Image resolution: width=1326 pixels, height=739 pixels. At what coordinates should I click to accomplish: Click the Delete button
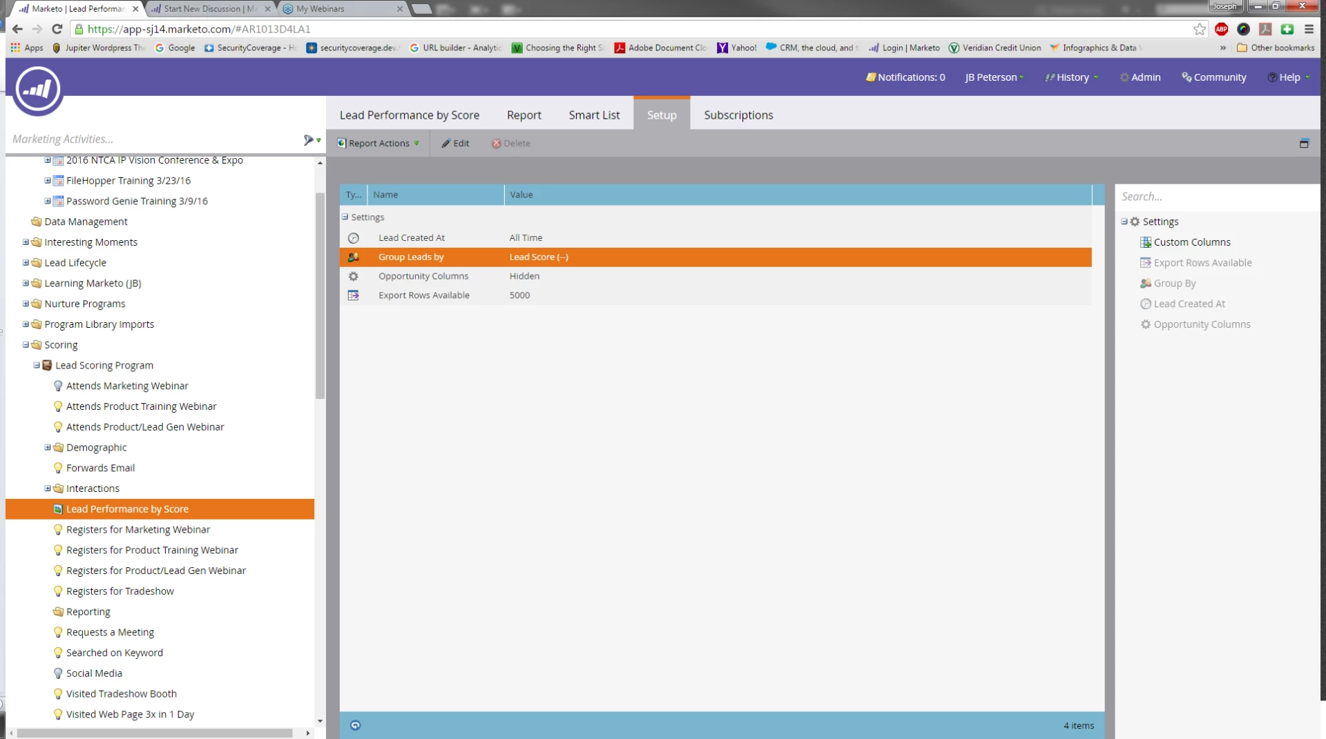click(511, 144)
